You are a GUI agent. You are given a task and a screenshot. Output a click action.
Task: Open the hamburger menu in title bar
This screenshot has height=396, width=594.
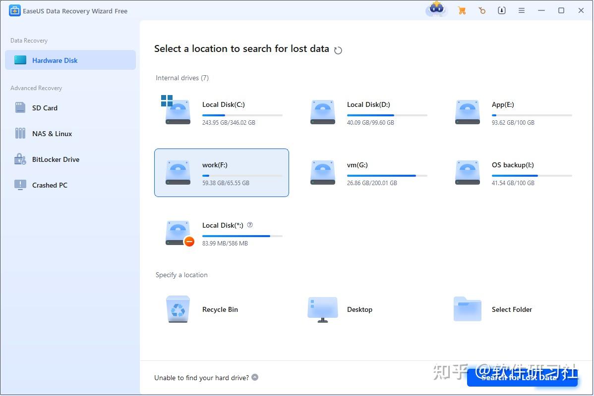522,10
